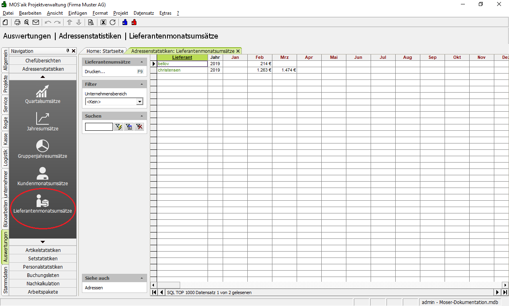The image size is (509, 306).
Task: Click the print icon in the toolbar
Action: 17,22
